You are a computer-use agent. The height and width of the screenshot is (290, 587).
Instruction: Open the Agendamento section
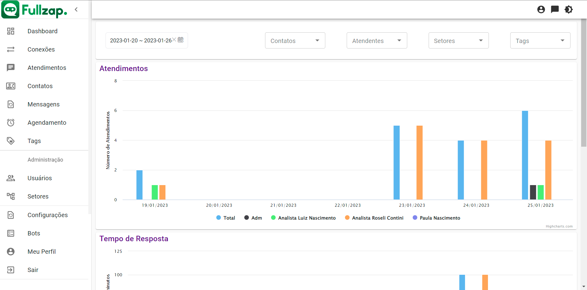pyautogui.click(x=44, y=123)
